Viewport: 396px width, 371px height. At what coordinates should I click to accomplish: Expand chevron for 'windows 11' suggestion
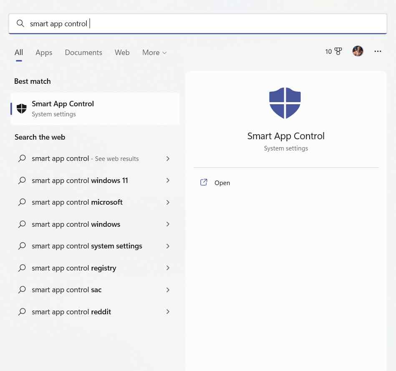[168, 180]
